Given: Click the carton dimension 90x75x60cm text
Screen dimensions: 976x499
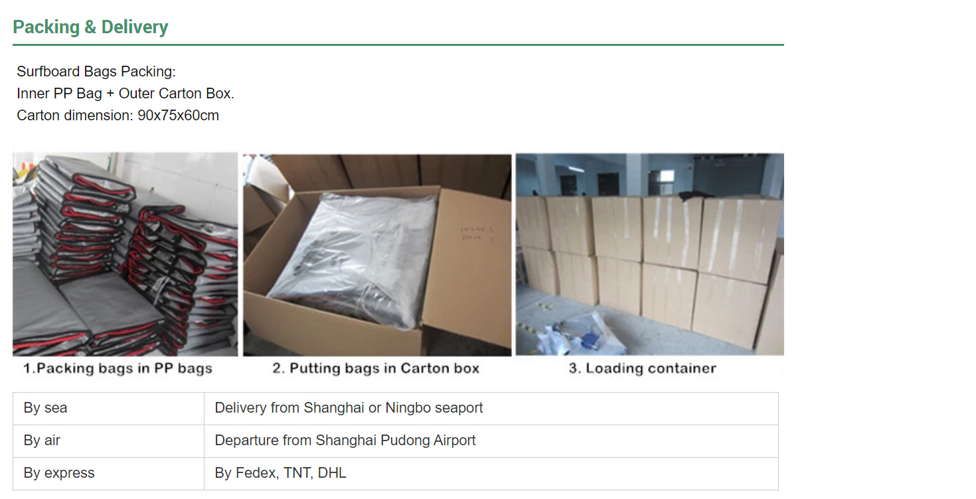Looking at the screenshot, I should click(x=118, y=116).
